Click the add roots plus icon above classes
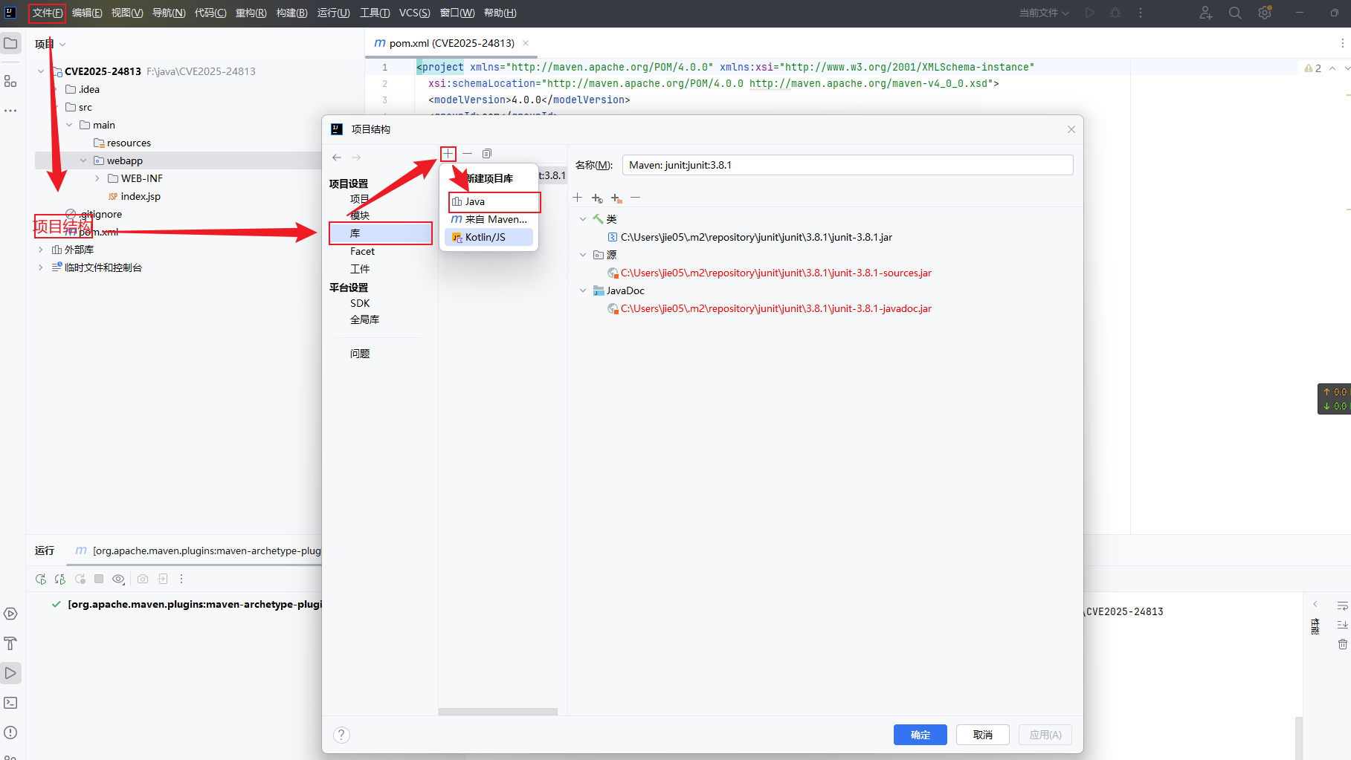Screen dimensions: 1351x760 578,198
